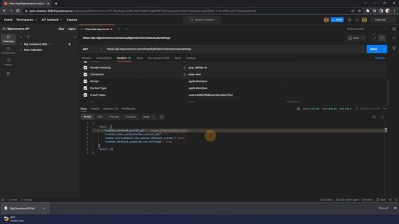The height and width of the screenshot is (224, 399).
Task: Click the Save button
Action: coord(354,38)
